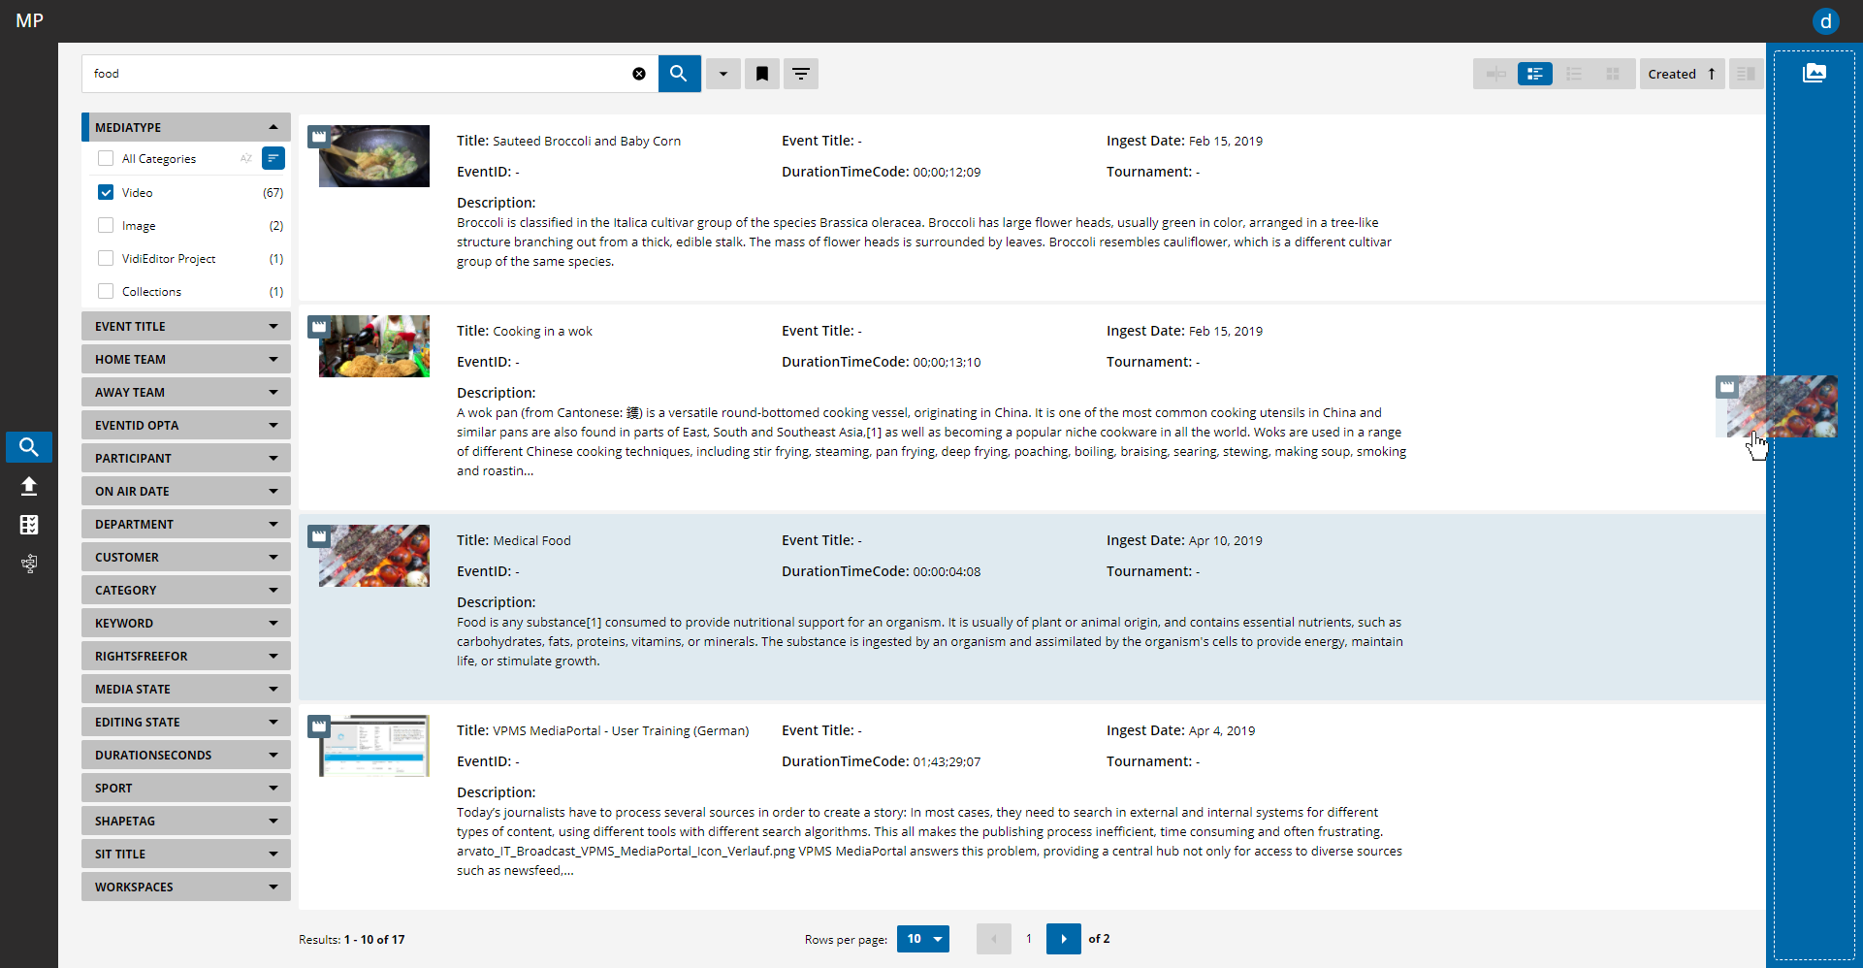Click the blue search magnifier button
Viewport: 1863px width, 968px height.
click(x=679, y=74)
